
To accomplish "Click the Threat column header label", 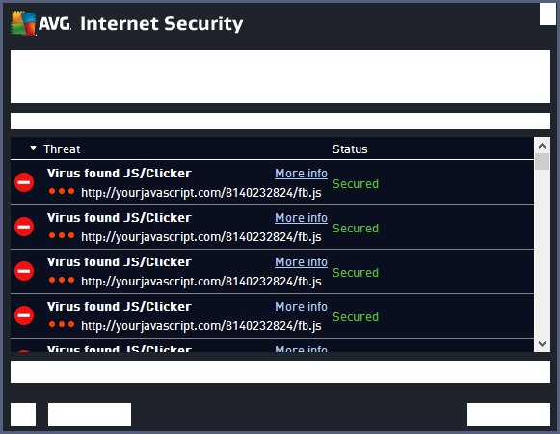I will point(62,149).
